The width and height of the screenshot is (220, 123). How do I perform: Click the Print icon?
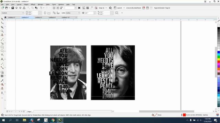(24, 8)
